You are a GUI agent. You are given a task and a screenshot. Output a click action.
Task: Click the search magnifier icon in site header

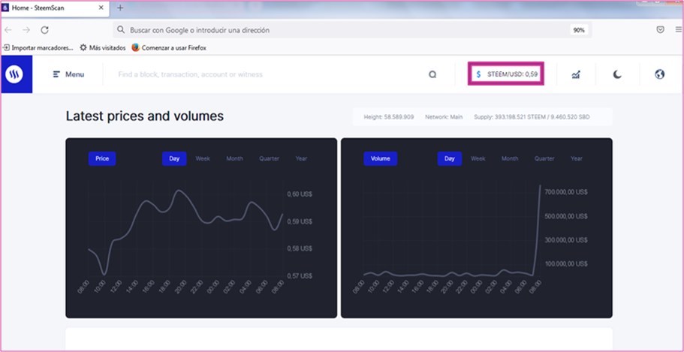click(x=432, y=74)
